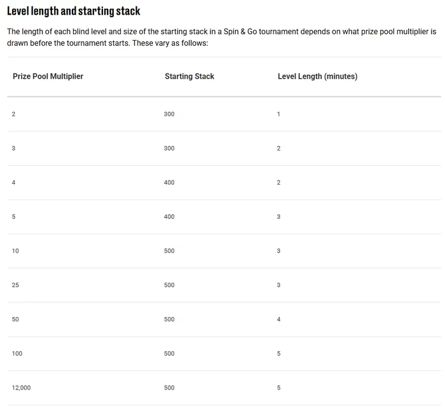Click the starting stack for multiplier 2
445x411 pixels.
169,114
